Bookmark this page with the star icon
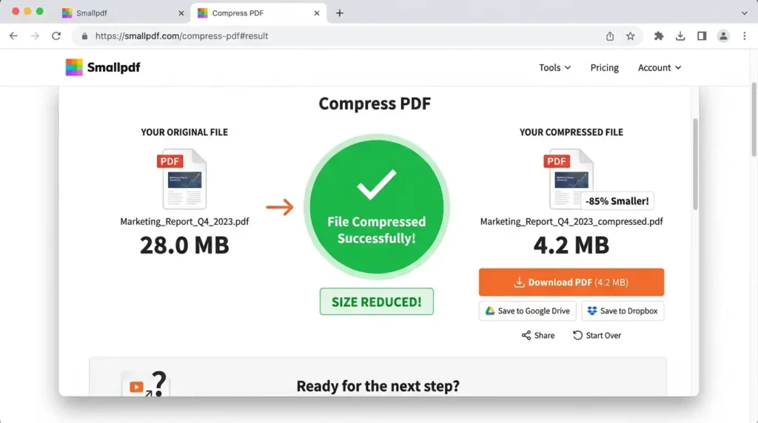758x423 pixels. 631,35
